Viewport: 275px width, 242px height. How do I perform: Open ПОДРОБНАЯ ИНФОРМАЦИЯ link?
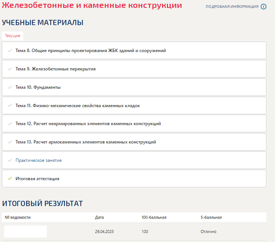(x=232, y=7)
